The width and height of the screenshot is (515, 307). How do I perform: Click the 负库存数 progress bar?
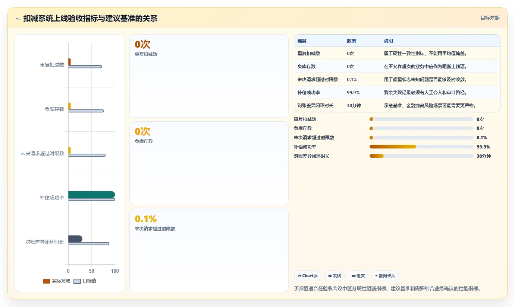pyautogui.click(x=421, y=128)
